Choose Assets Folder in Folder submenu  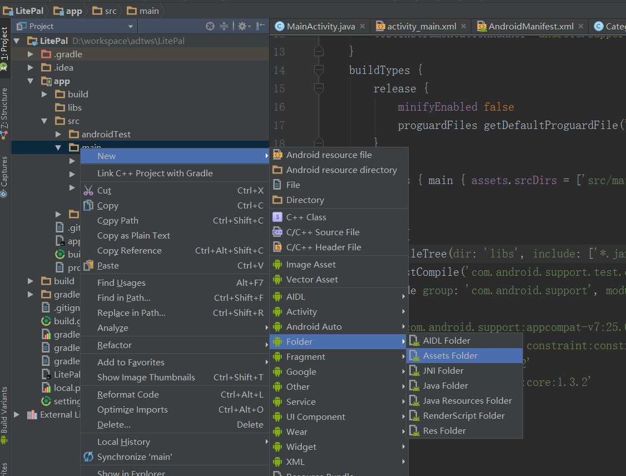(464, 356)
